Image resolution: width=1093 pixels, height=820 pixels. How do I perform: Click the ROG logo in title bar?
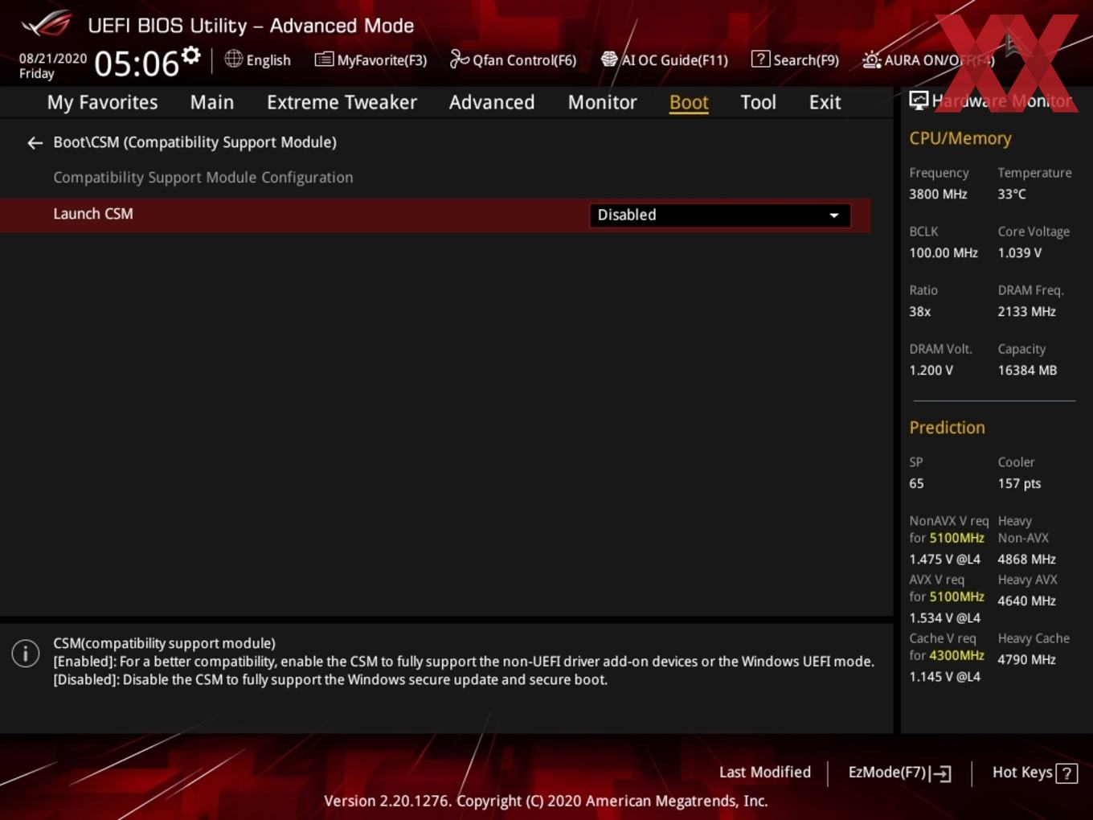(47, 24)
